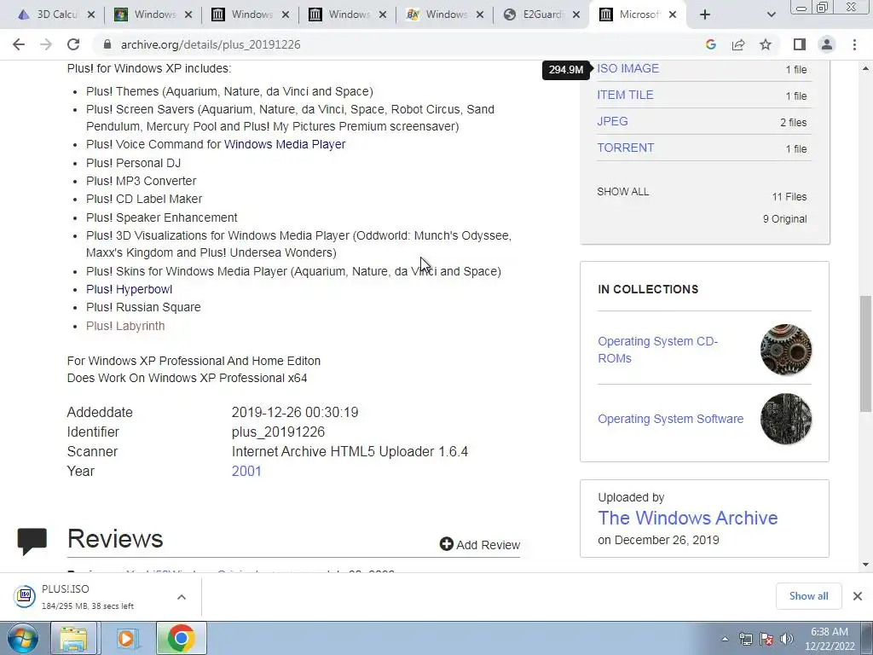Expand the PLUS!.ISO download options chevron
The image size is (873, 655).
[182, 596]
